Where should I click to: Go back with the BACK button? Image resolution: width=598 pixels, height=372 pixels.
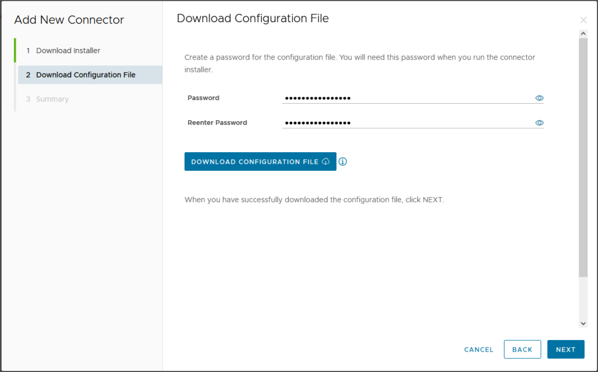(x=522, y=349)
